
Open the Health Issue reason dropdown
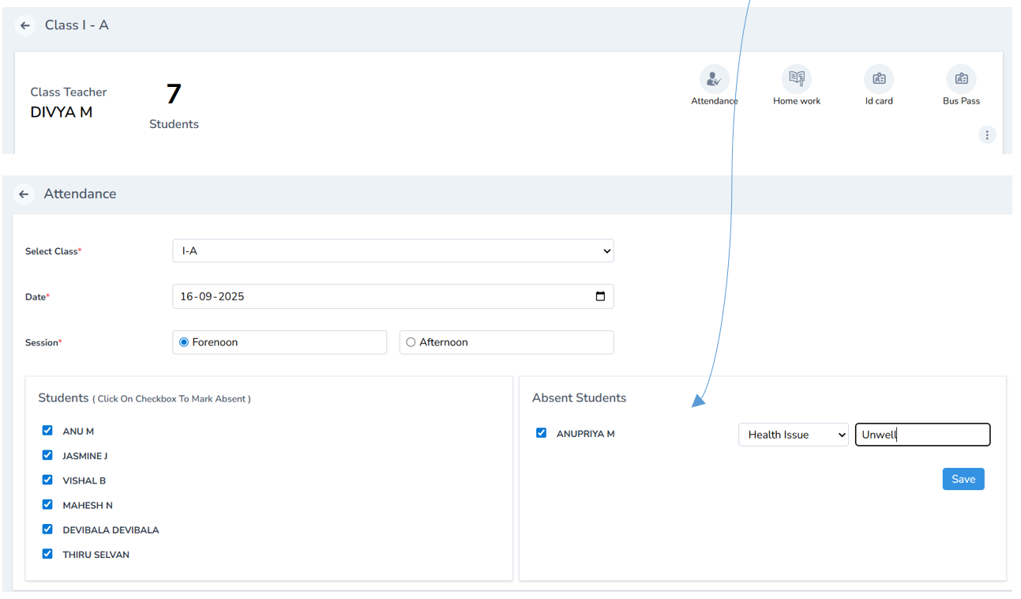pyautogui.click(x=793, y=434)
